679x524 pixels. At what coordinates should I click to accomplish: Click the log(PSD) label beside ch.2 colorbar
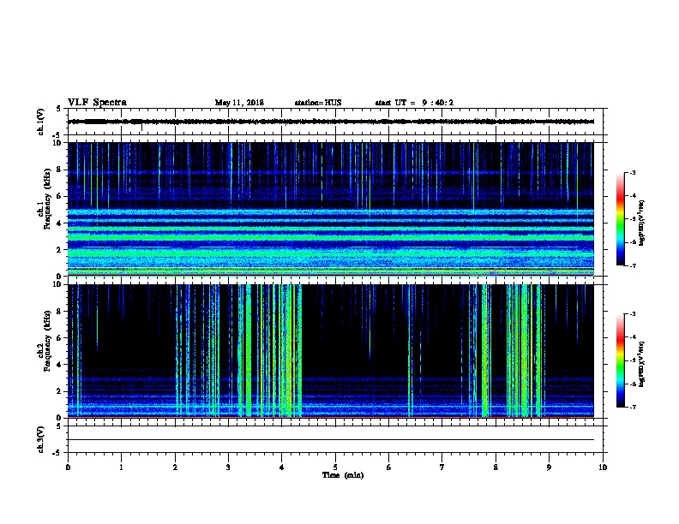pos(642,364)
